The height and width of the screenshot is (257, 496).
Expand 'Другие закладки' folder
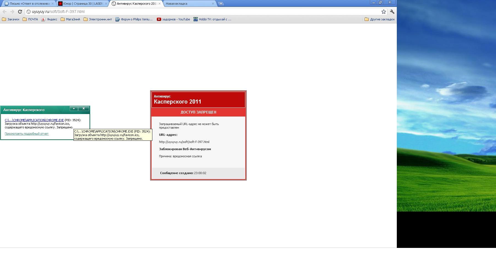click(x=379, y=19)
